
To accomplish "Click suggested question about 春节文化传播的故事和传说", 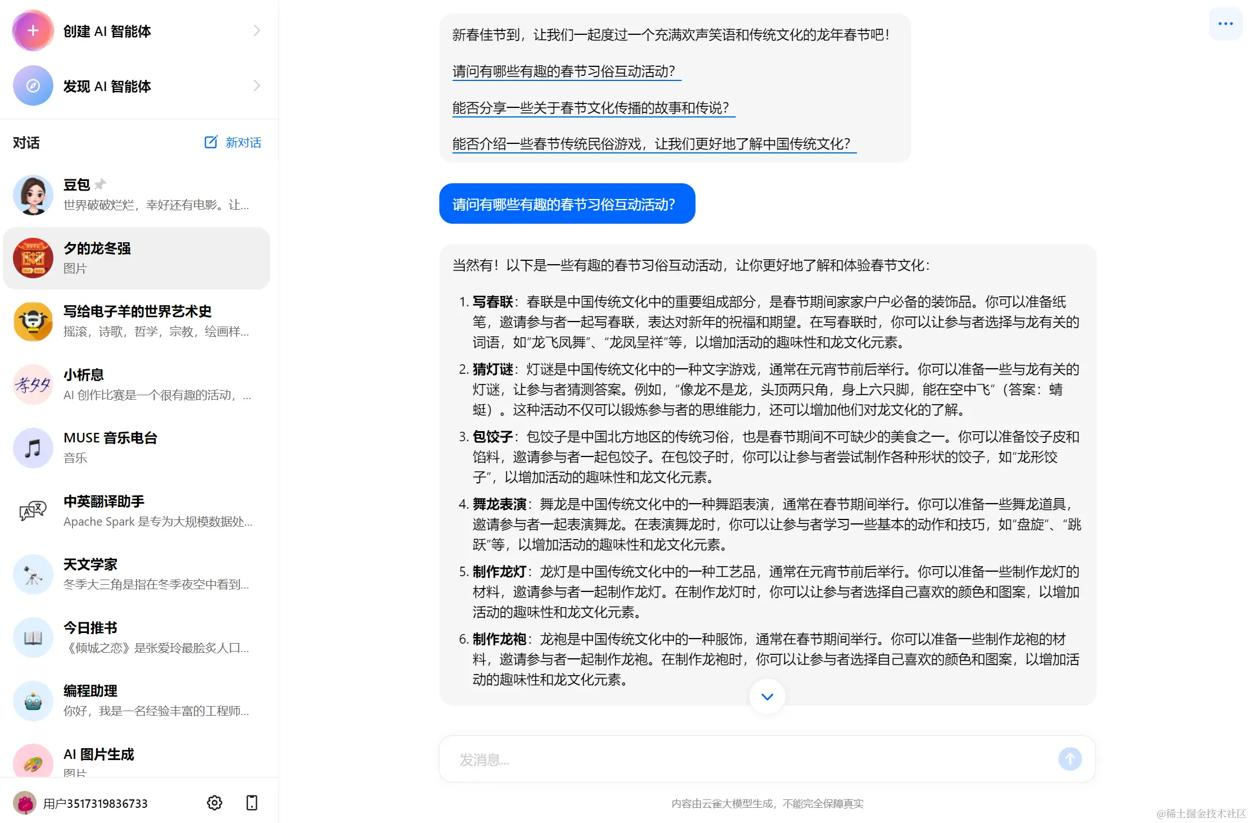I will tap(590, 108).
